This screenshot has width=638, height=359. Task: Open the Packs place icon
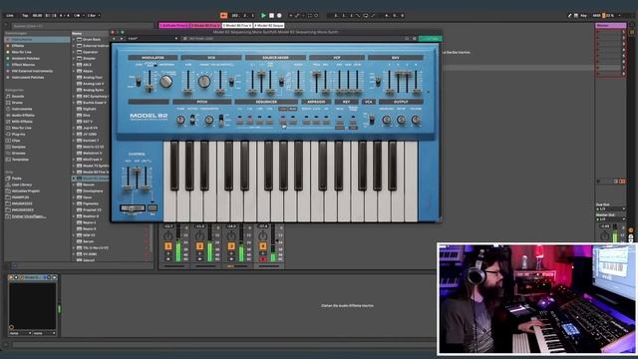pos(8,179)
